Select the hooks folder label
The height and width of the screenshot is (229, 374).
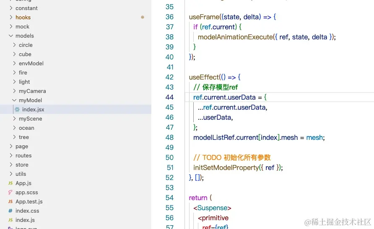pyautogui.click(x=23, y=18)
